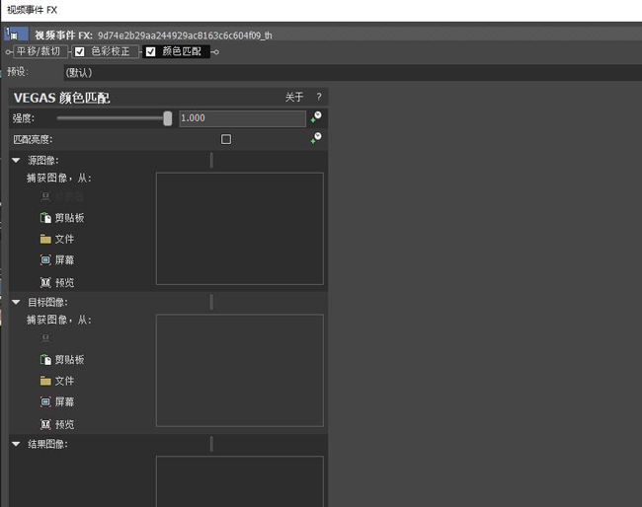This screenshot has width=642, height=507.
Task: Click the 屏幕 capture icon under 目标图像
Action: tap(45, 401)
